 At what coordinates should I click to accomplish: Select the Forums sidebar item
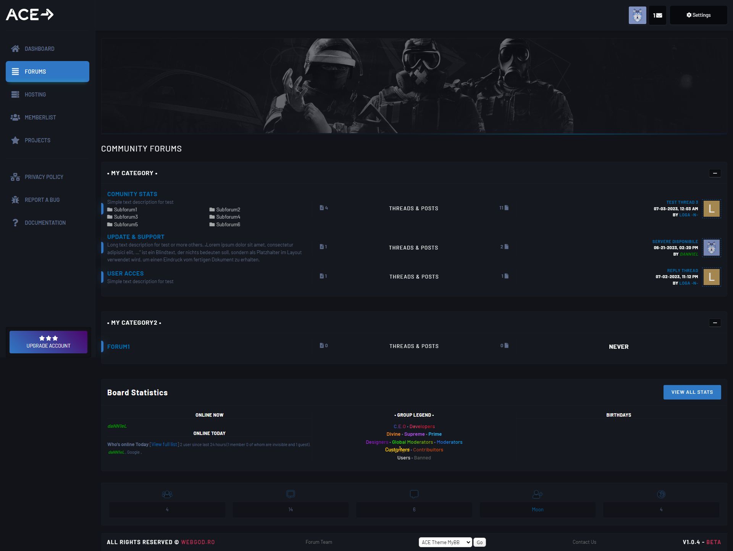coord(47,72)
